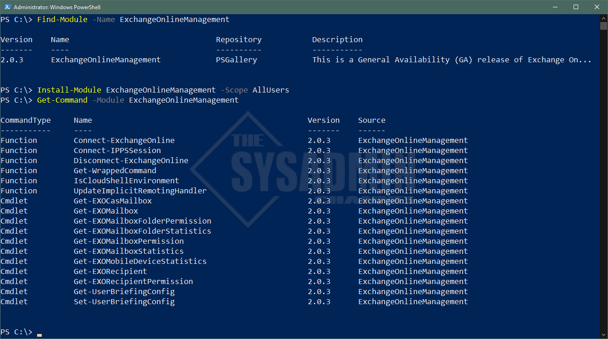
Task: Click the bottom PS C:\> prompt
Action: tap(17, 332)
